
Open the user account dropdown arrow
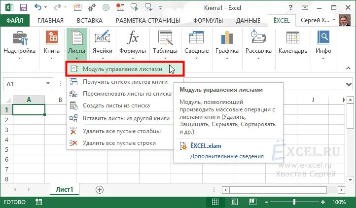[x=334, y=20]
